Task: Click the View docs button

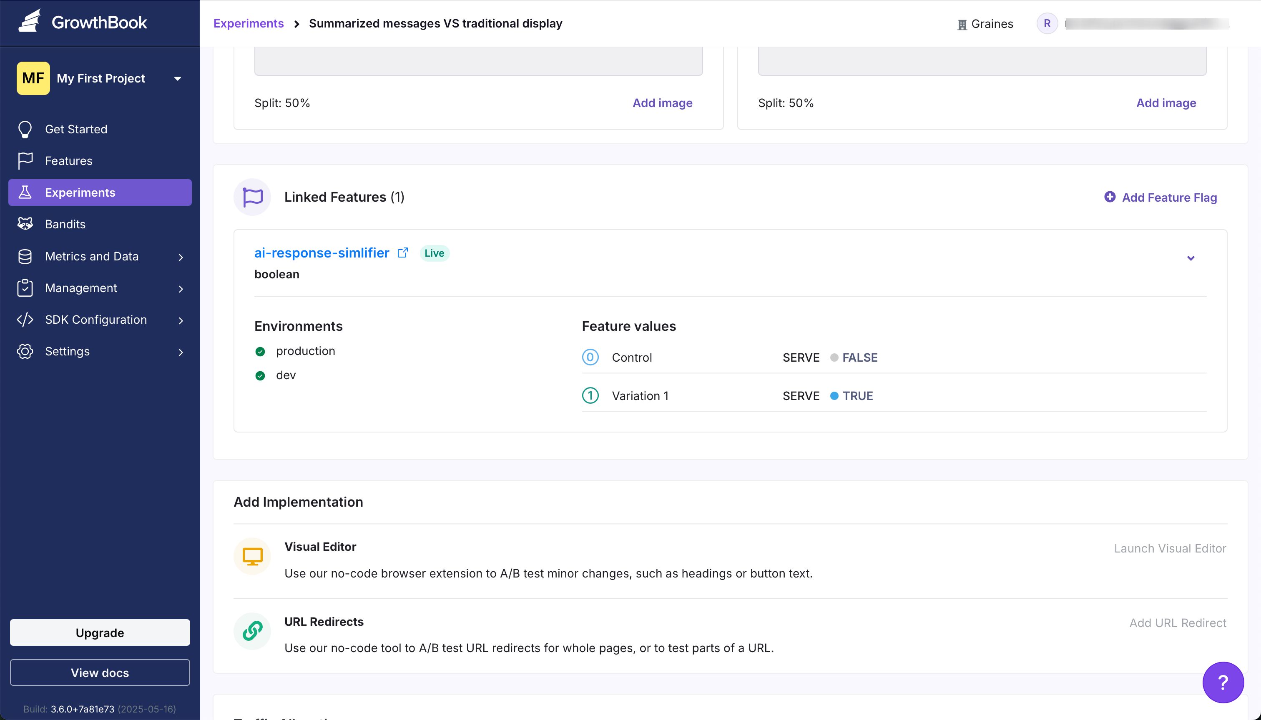Action: [x=100, y=672]
